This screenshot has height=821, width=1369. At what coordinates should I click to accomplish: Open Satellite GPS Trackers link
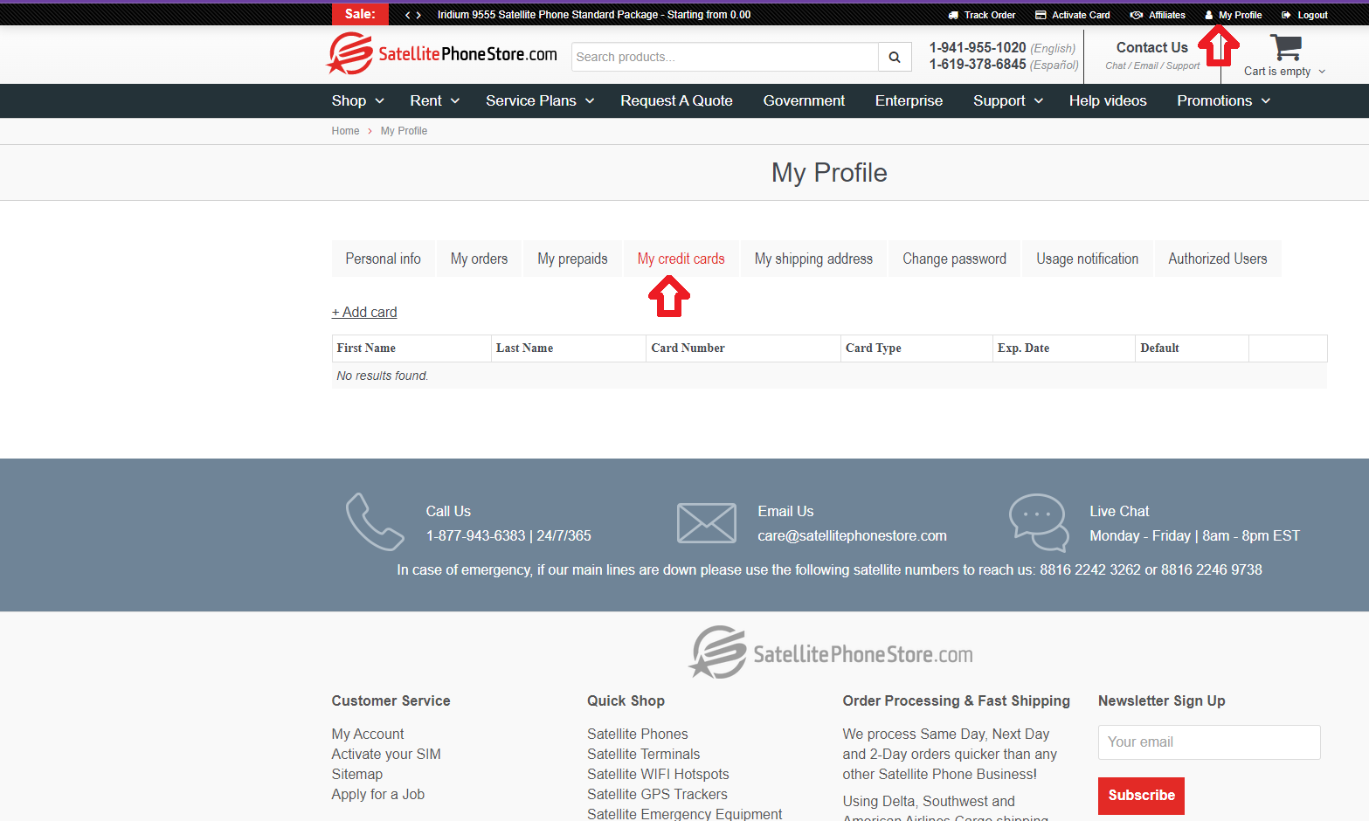pos(657,795)
